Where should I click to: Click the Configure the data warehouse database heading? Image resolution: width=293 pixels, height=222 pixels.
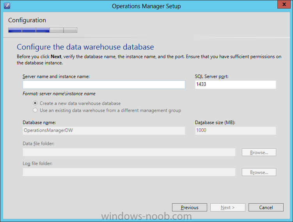pos(85,47)
